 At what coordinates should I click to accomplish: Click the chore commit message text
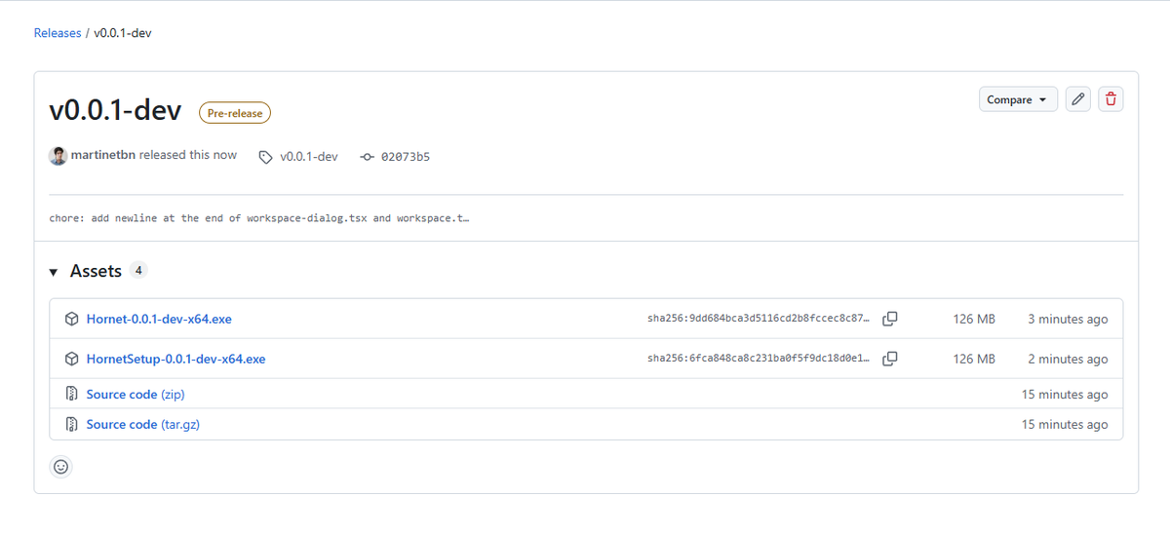tap(259, 218)
